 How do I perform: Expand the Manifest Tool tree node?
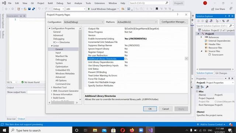click(x=52, y=87)
